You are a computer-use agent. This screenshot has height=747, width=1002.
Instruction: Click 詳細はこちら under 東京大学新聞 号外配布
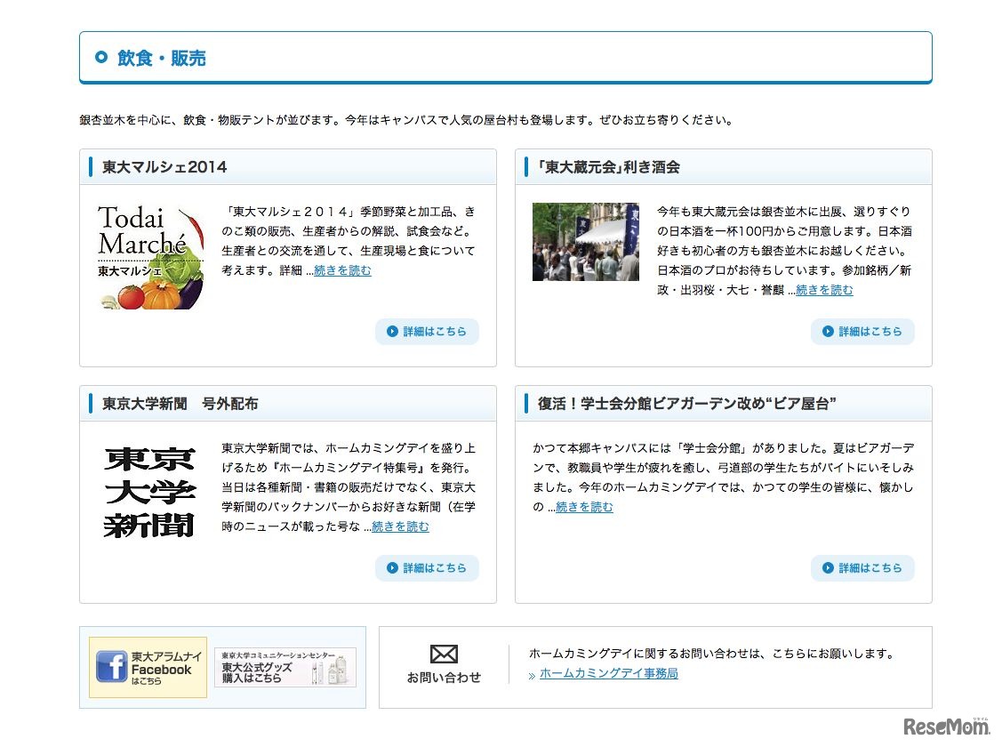(427, 568)
